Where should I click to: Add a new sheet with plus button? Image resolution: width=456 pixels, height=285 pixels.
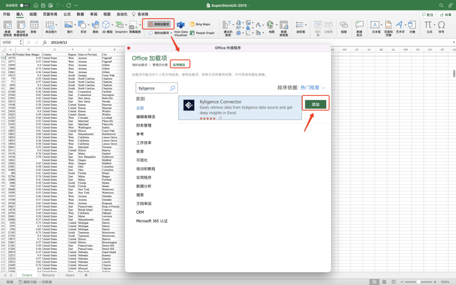pos(86,275)
